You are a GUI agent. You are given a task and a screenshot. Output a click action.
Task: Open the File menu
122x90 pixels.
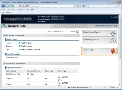click(3, 10)
